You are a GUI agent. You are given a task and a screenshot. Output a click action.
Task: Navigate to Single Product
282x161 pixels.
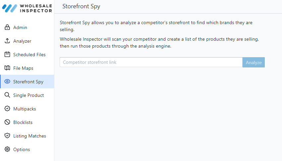28,95
